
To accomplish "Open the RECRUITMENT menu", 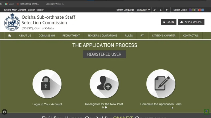I will click(x=71, y=35).
